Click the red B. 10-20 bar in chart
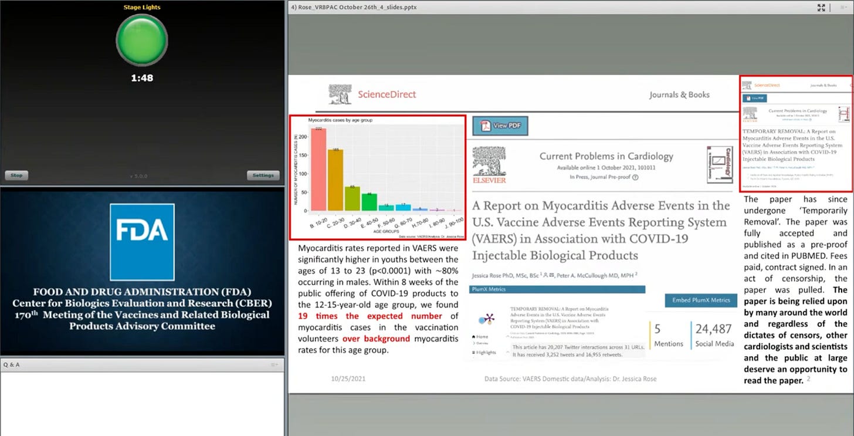The height and width of the screenshot is (436, 854). [318, 170]
